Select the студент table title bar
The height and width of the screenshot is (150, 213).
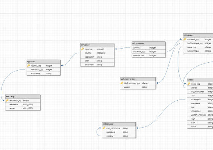97,45
